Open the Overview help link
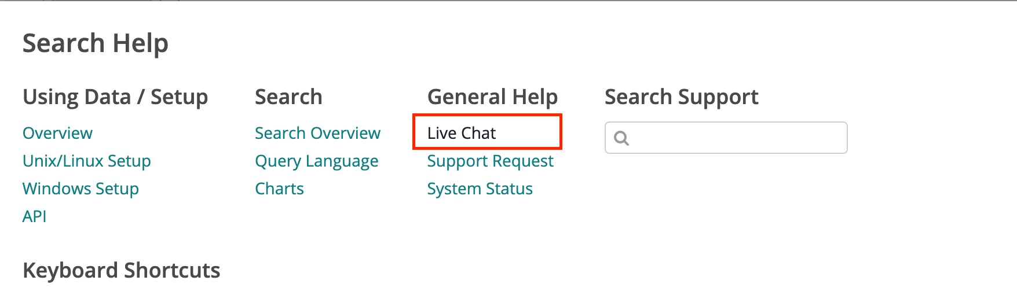Viewport: 1017px width, 295px height. click(57, 134)
